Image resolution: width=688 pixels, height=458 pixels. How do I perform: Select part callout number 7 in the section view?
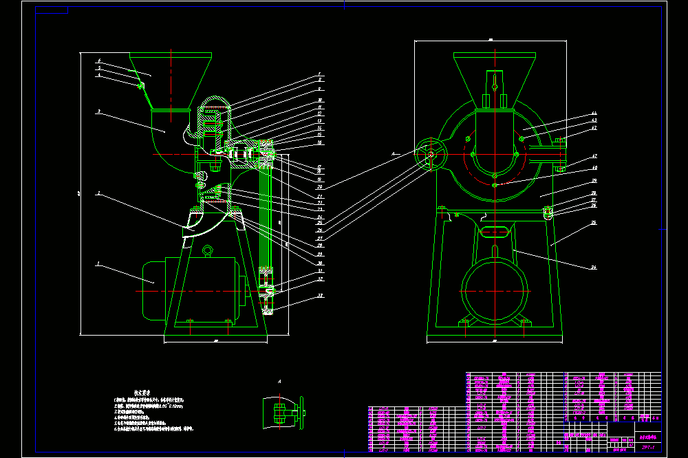click(319, 74)
